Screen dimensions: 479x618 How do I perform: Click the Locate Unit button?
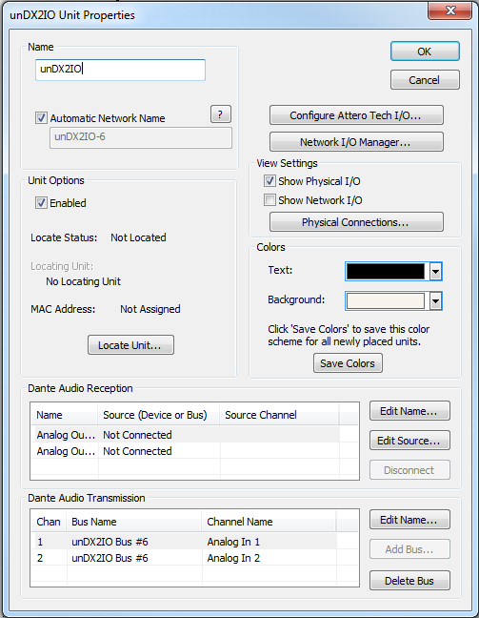point(130,345)
